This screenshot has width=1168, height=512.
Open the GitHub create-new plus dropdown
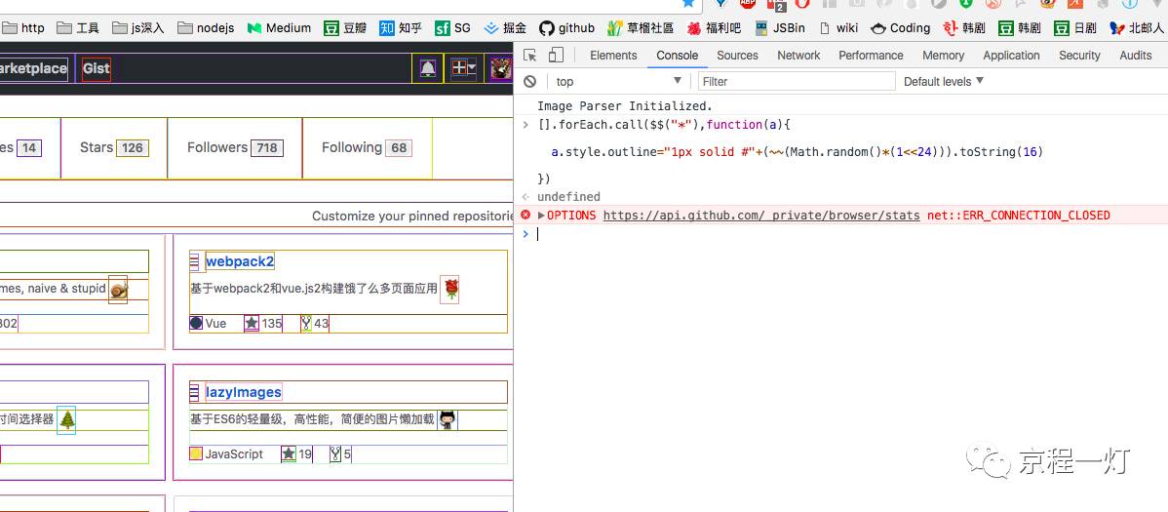[x=463, y=68]
